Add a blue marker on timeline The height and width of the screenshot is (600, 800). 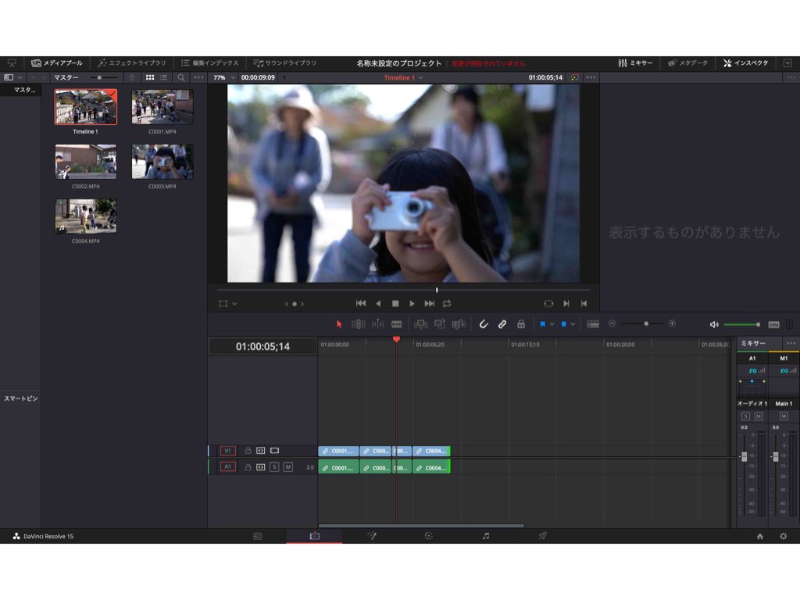click(564, 324)
